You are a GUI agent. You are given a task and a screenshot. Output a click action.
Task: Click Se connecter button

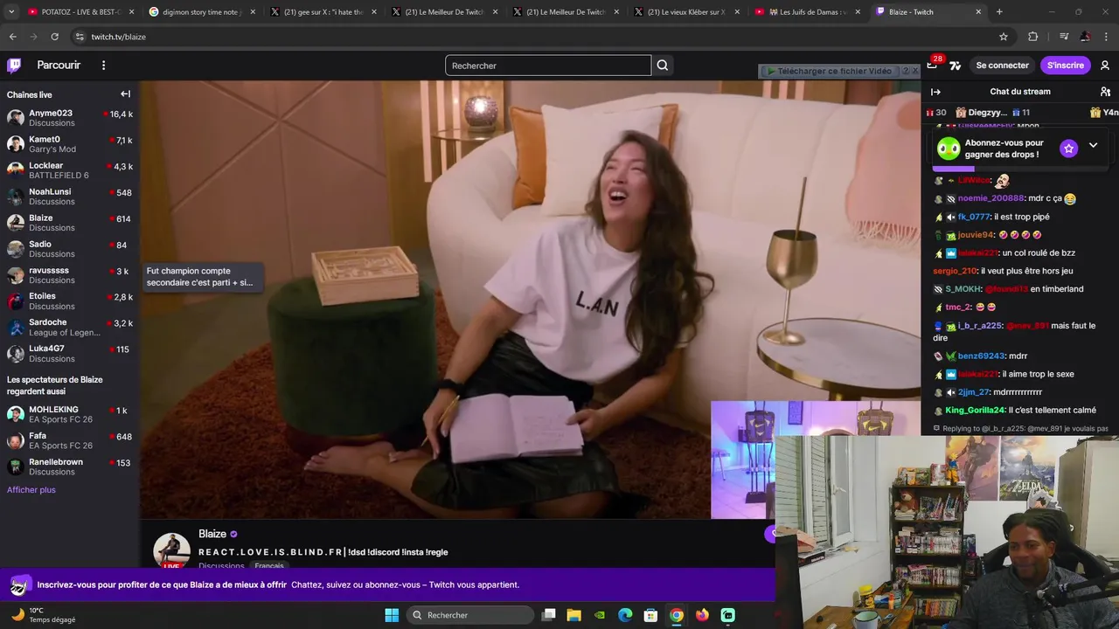point(1002,66)
